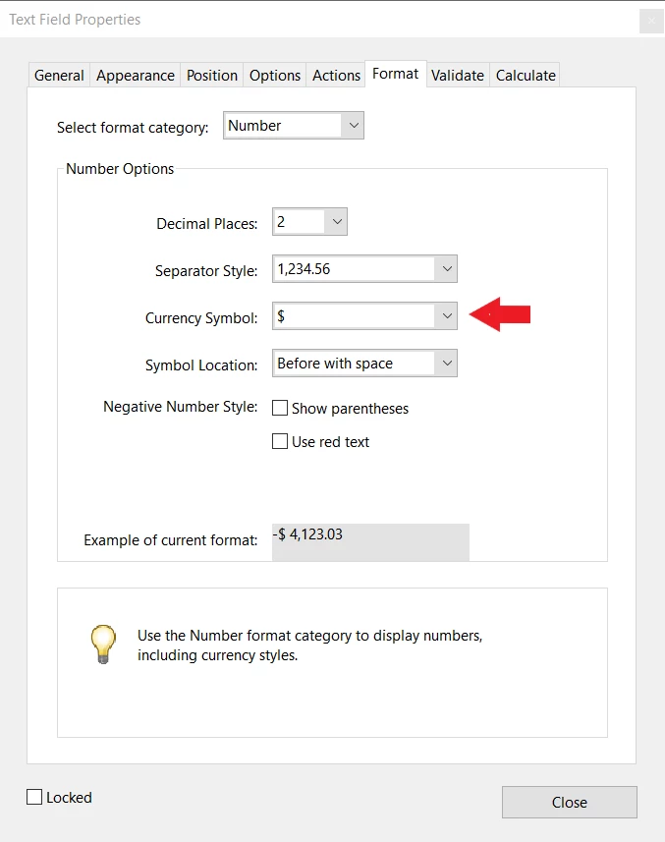The width and height of the screenshot is (665, 842).
Task: Go to the Calculate tab
Action: (526, 76)
